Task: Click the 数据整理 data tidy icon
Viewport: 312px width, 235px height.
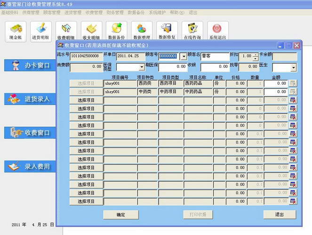Action: tap(142, 31)
